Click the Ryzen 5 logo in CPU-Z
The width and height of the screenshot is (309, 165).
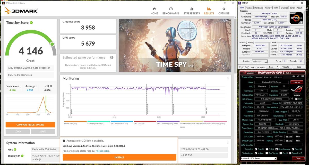[x=296, y=18]
